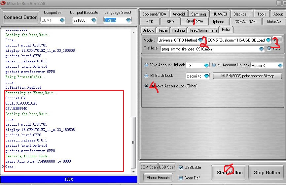Image resolution: width=286 pixels, height=185 pixels.
Task: Switch to the Coolsand/RDA tab
Action: (x=154, y=14)
